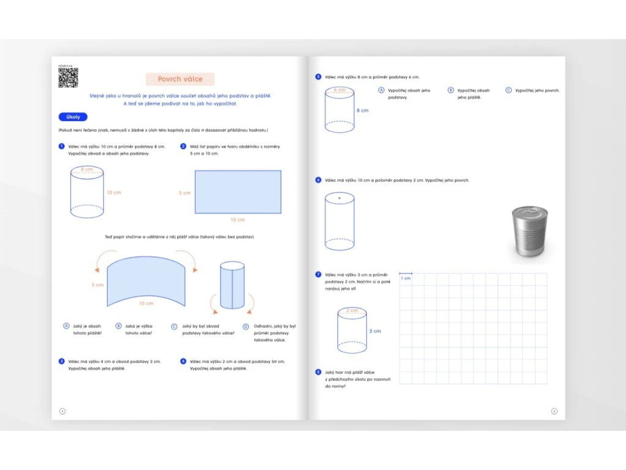Click the '3 cm' height label
The width and height of the screenshot is (626, 470).
pyautogui.click(x=375, y=331)
